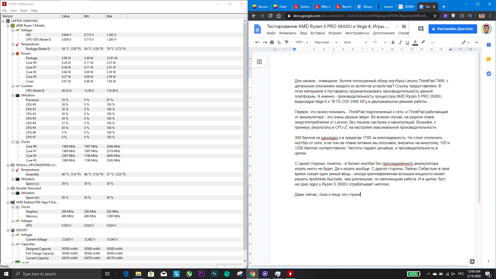Open the File menu in HWMonitor
496x279 pixels.
[4, 11]
